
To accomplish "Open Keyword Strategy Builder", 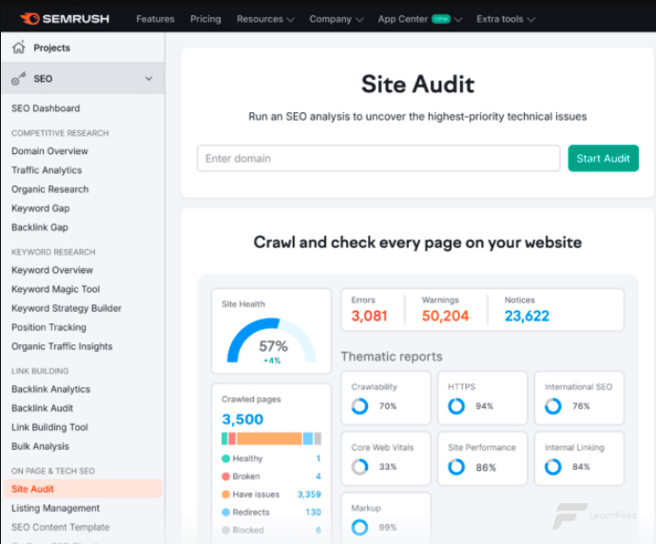I will pyautogui.click(x=67, y=308).
